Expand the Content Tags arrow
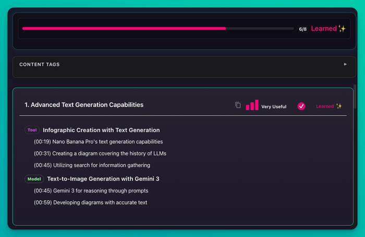The width and height of the screenshot is (365, 237). pos(345,64)
